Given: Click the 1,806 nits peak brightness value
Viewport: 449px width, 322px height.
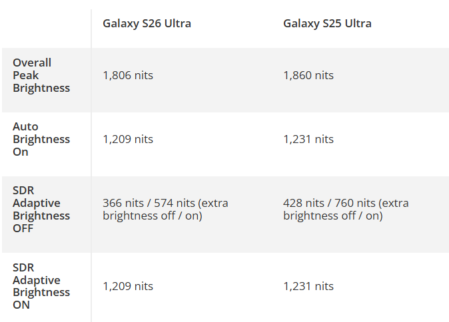Looking at the screenshot, I should click(128, 75).
